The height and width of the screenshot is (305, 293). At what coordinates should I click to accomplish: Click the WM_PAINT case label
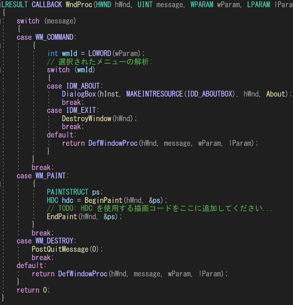pos(51,176)
